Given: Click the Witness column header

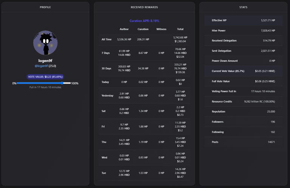Looking at the screenshot, I should click(161, 29).
